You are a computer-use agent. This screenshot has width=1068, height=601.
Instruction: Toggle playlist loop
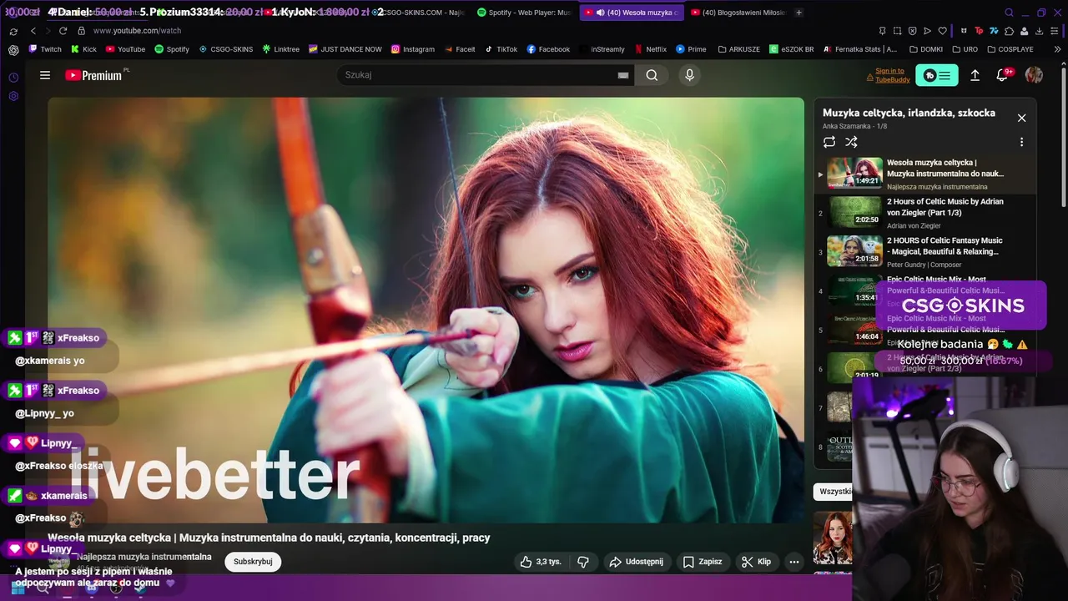tap(829, 142)
